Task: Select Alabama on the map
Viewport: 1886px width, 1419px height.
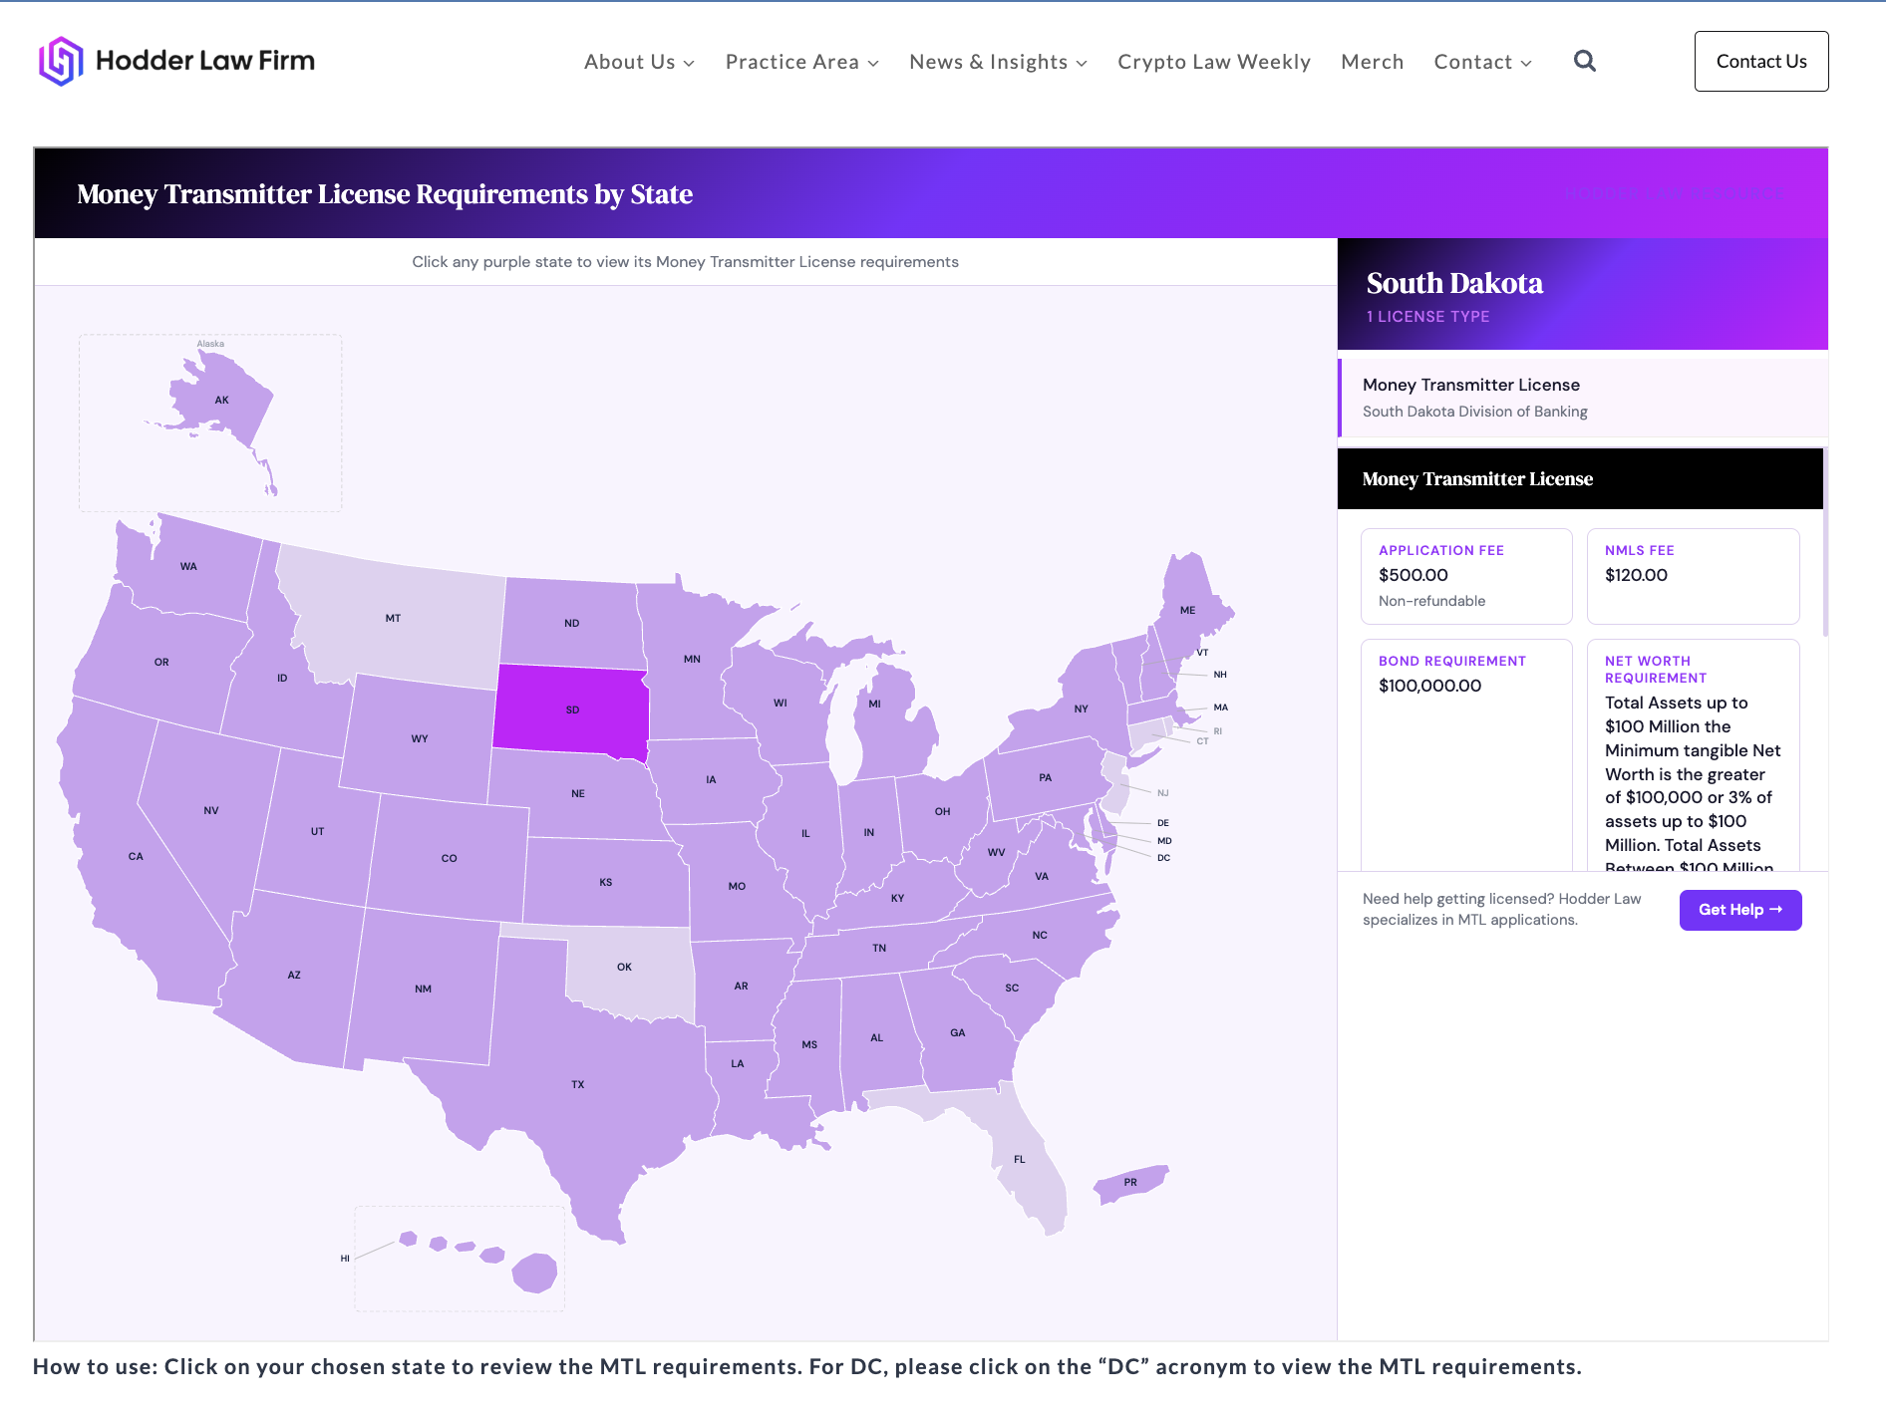Action: (877, 1037)
